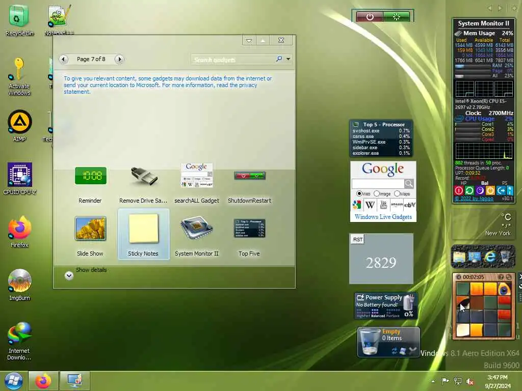
Task: Click the red shutdown icon in System Monitor II
Action: pyautogui.click(x=459, y=190)
